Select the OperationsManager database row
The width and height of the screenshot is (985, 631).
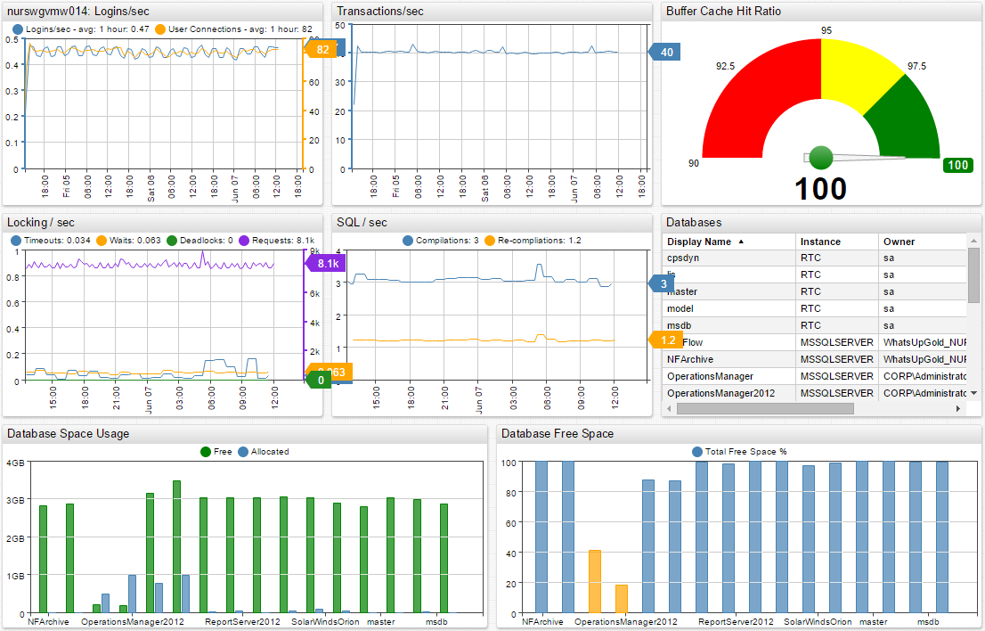[x=710, y=376]
